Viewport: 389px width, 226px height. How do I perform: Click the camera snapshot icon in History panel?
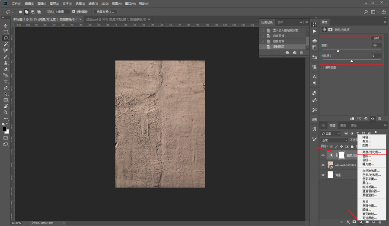pyautogui.click(x=295, y=53)
